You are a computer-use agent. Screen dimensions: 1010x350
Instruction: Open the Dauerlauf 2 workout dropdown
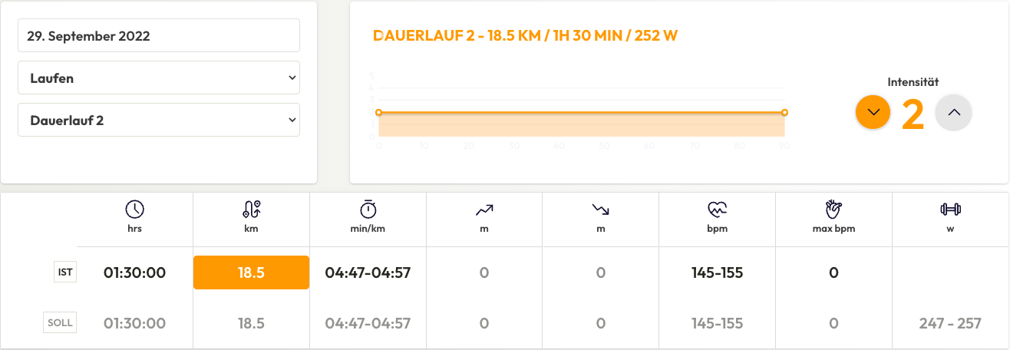[159, 120]
